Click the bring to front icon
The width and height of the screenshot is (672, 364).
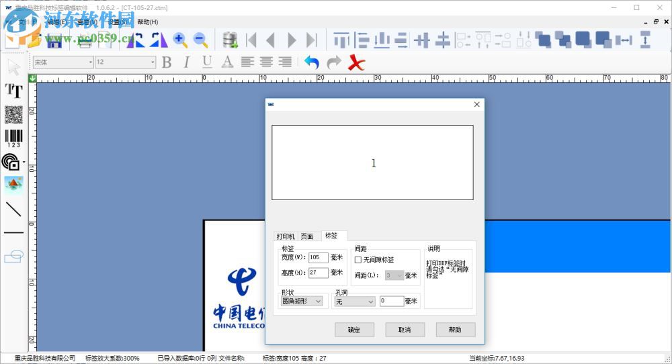pyautogui.click(x=583, y=40)
